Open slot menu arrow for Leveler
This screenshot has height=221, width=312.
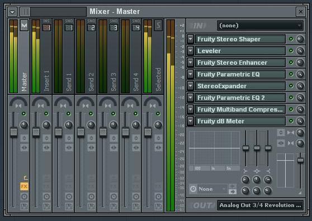click(191, 51)
